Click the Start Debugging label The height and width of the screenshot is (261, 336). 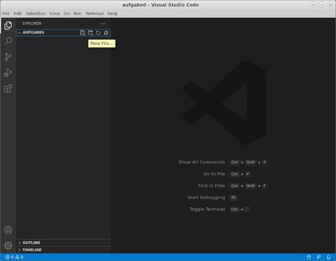click(206, 197)
